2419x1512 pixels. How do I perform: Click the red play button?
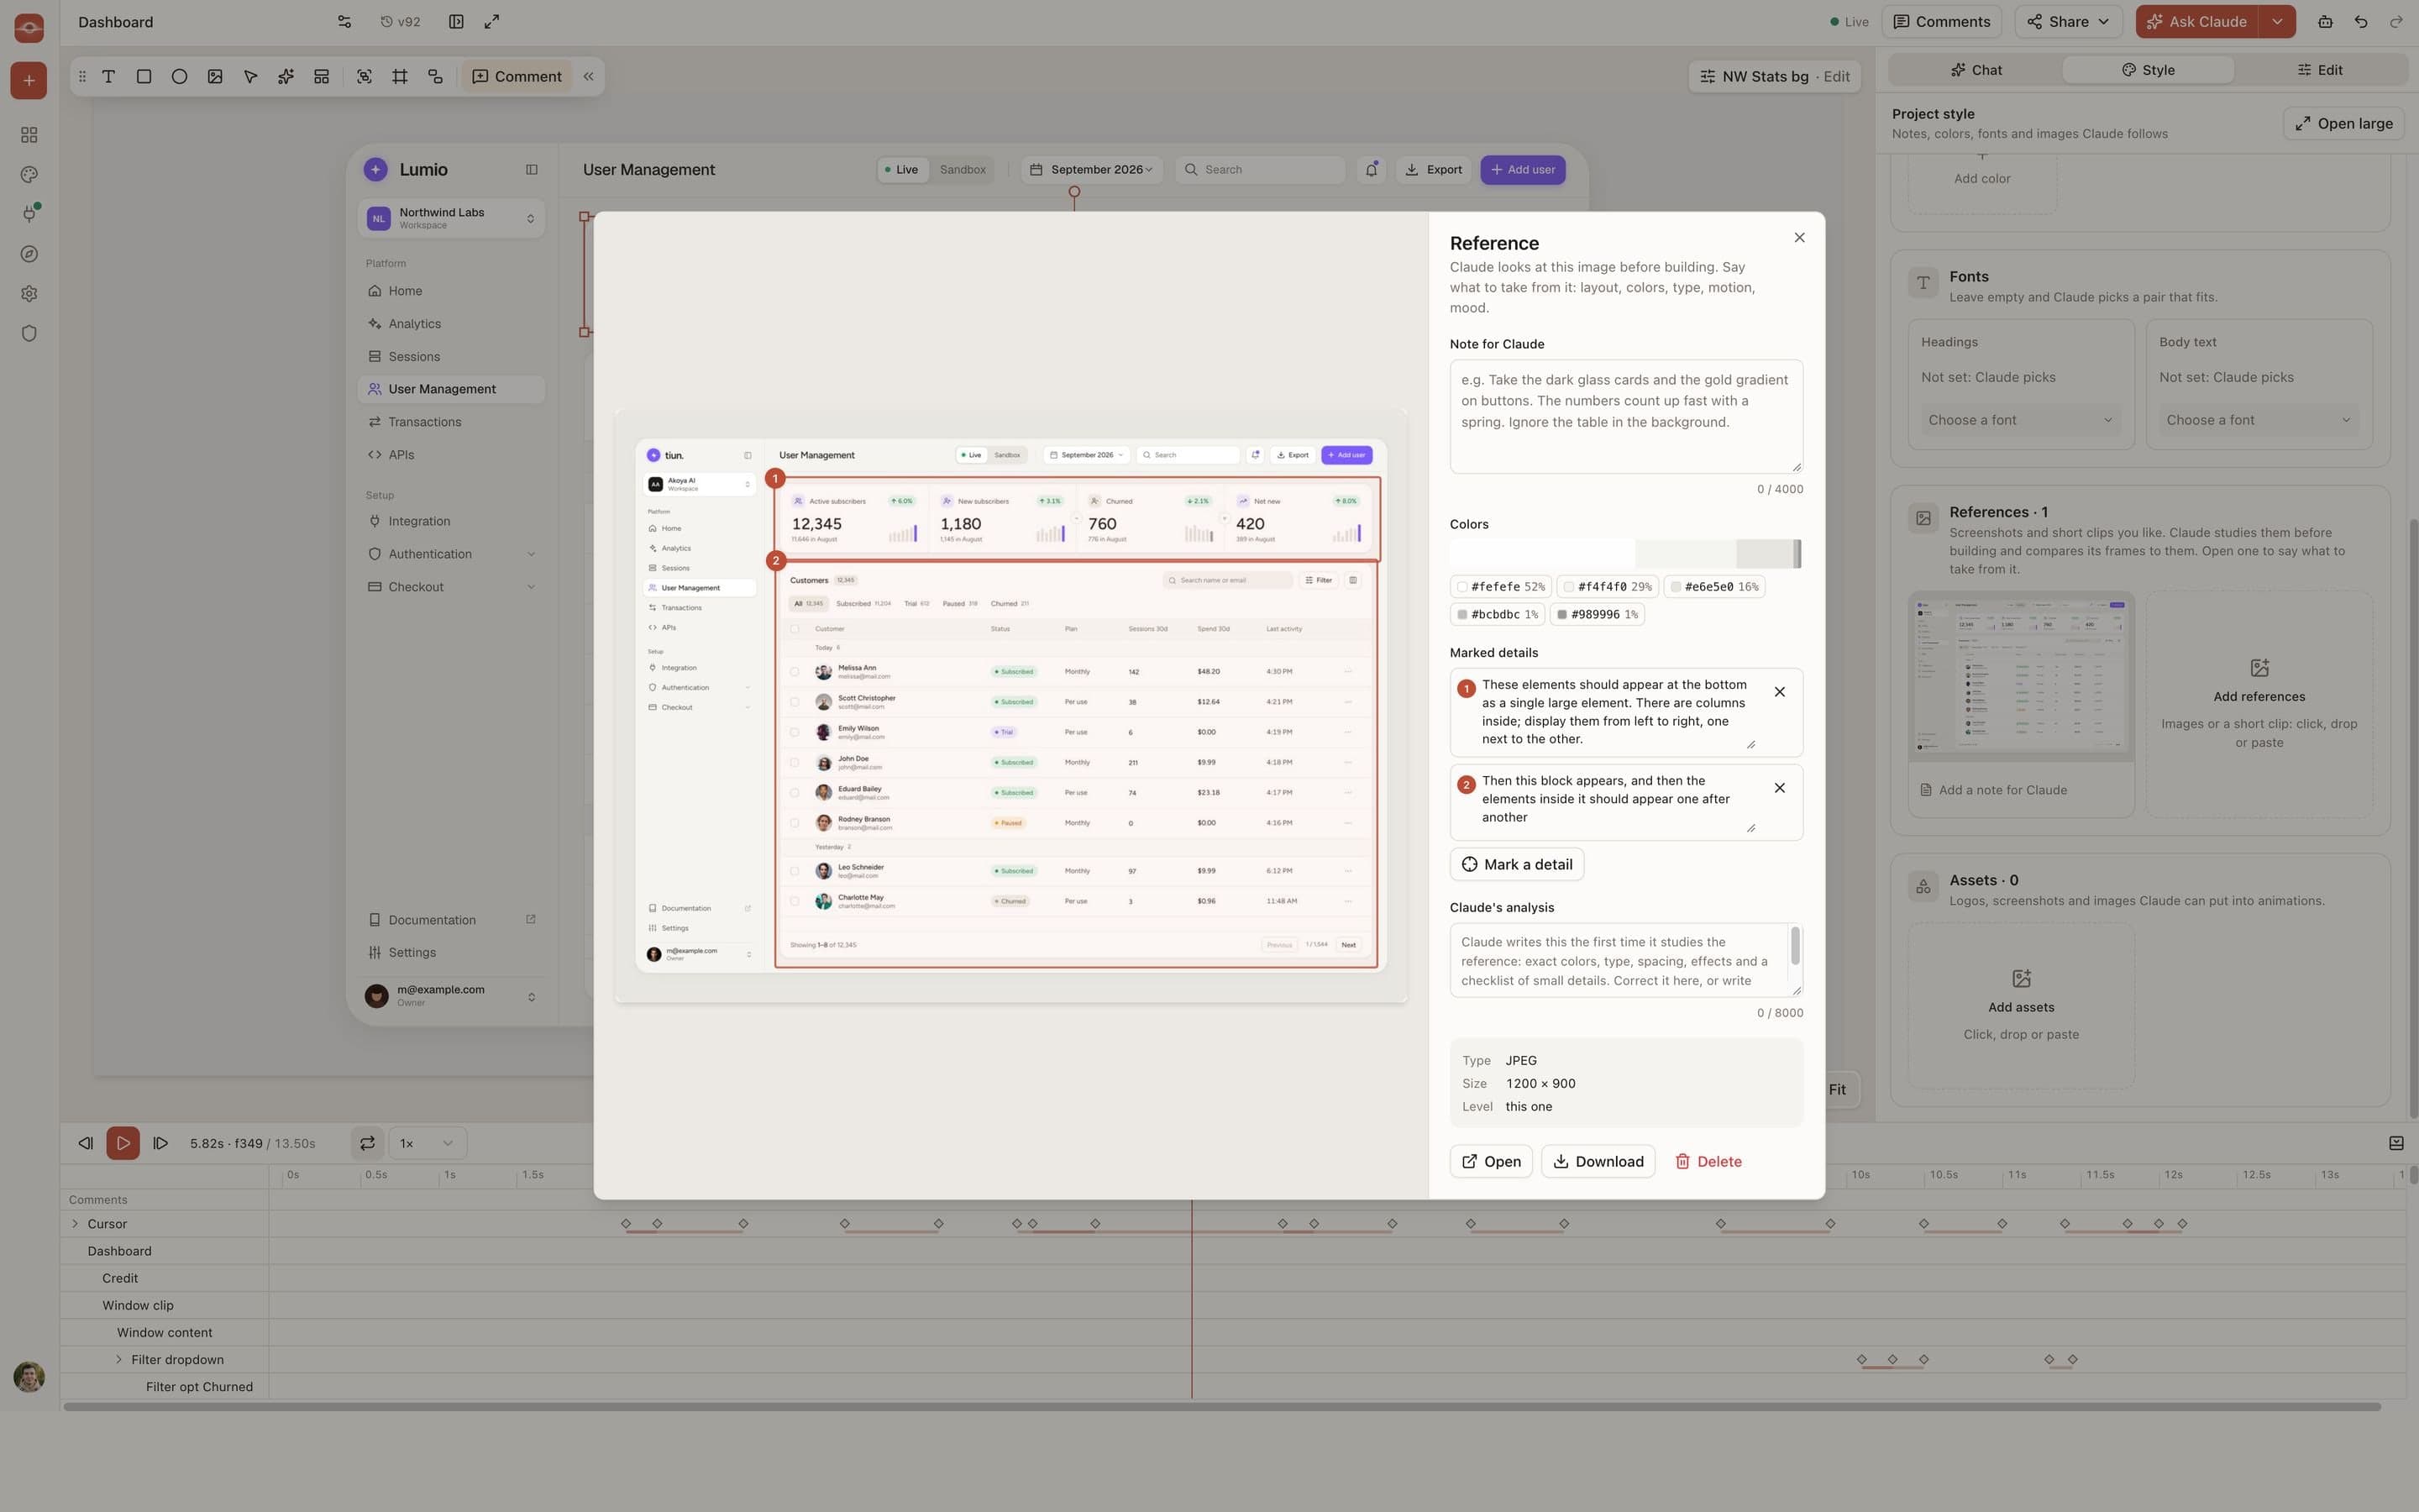coord(123,1143)
